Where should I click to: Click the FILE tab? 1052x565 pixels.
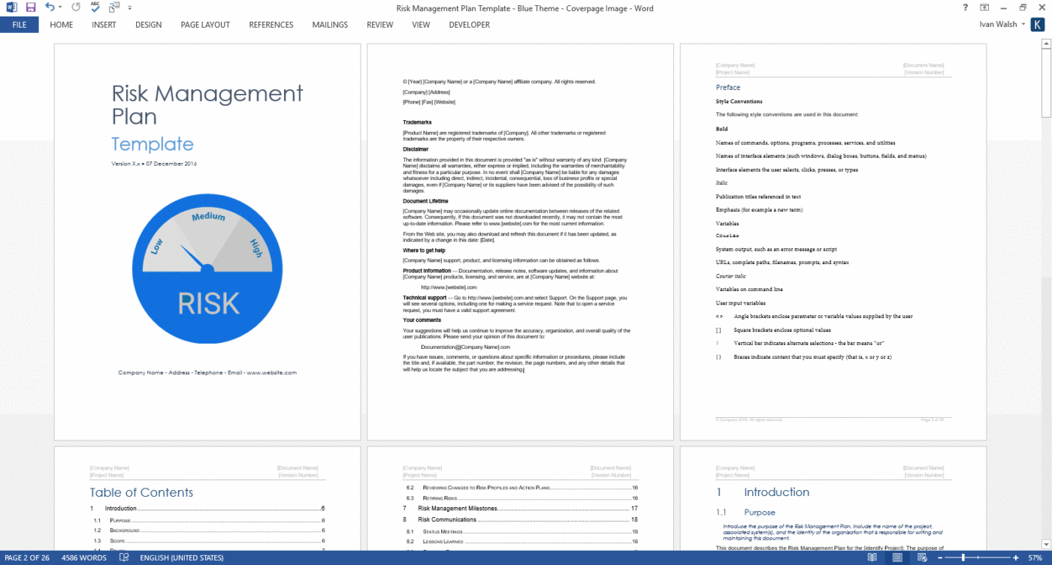(19, 24)
